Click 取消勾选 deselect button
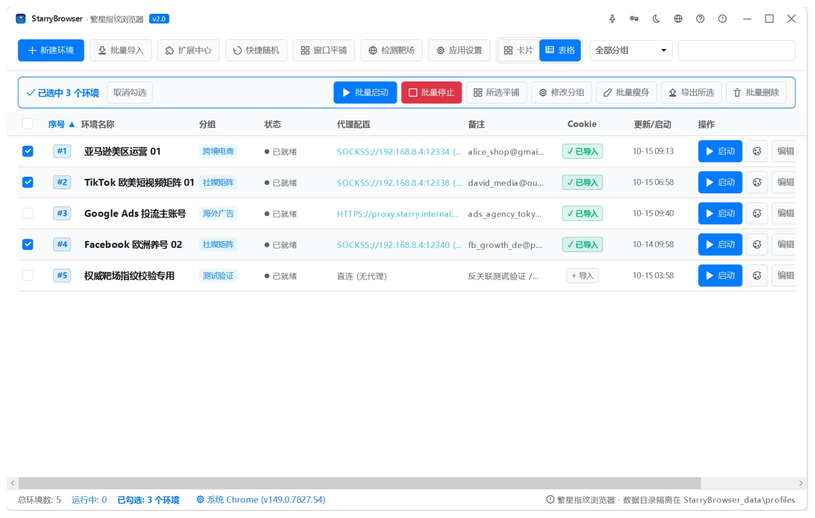This screenshot has width=815, height=518. 130,93
